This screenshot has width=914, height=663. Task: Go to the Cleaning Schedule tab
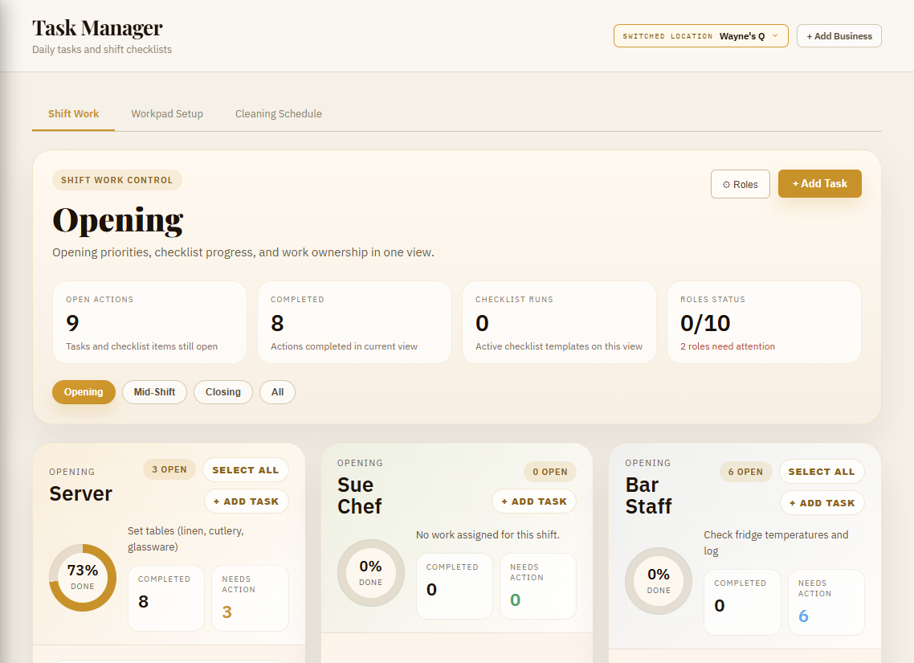279,113
